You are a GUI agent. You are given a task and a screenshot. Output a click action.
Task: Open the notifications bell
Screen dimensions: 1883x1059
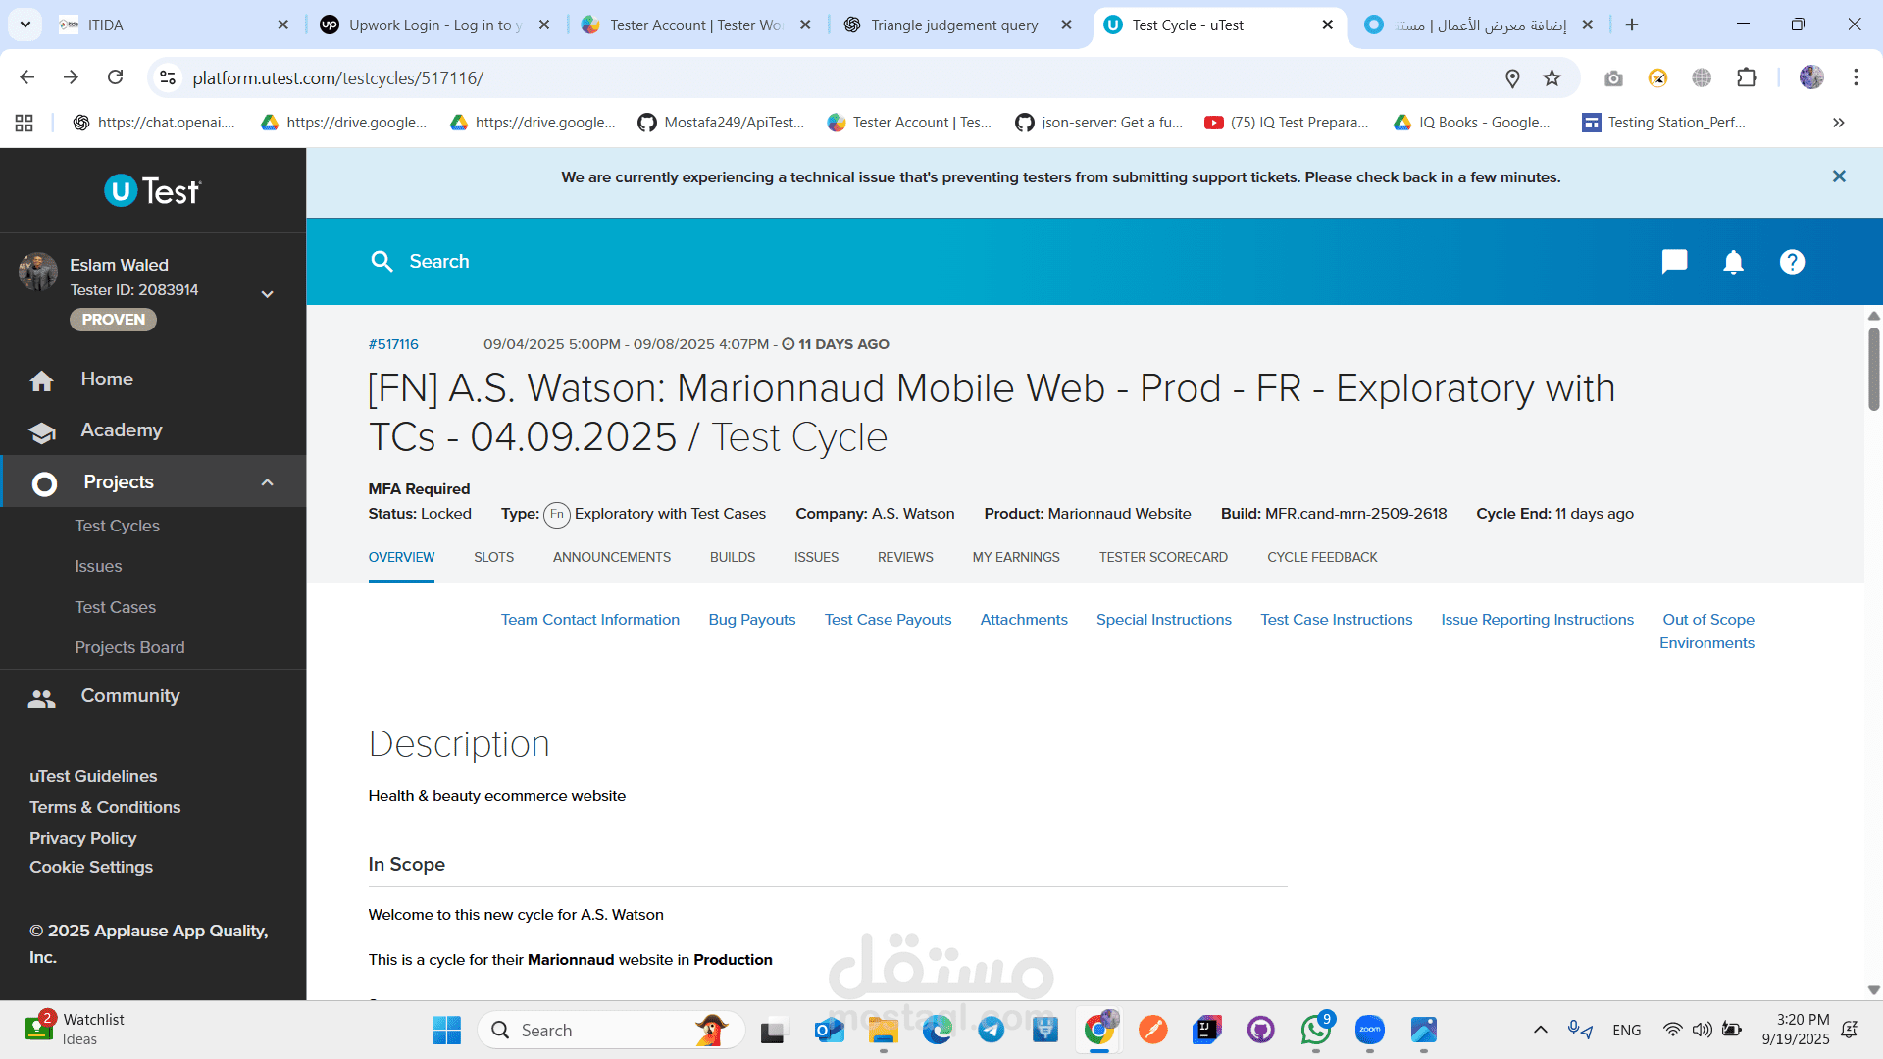point(1733,262)
